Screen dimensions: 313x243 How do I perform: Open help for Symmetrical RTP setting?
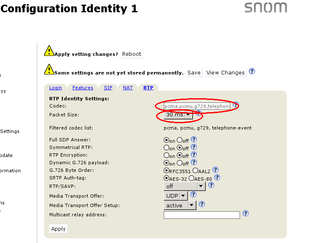pyautogui.click(x=193, y=147)
